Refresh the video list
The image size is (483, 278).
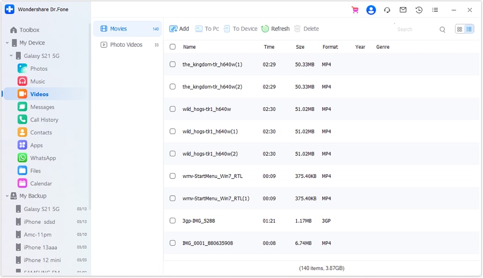pos(275,29)
